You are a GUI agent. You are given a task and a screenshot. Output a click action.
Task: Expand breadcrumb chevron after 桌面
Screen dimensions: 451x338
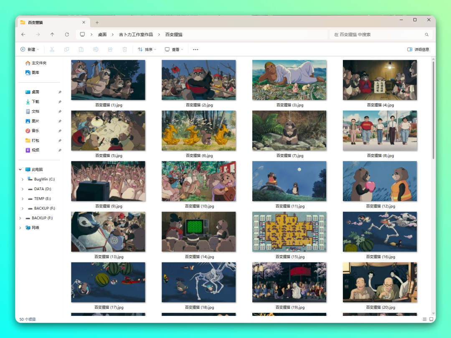tap(113, 35)
